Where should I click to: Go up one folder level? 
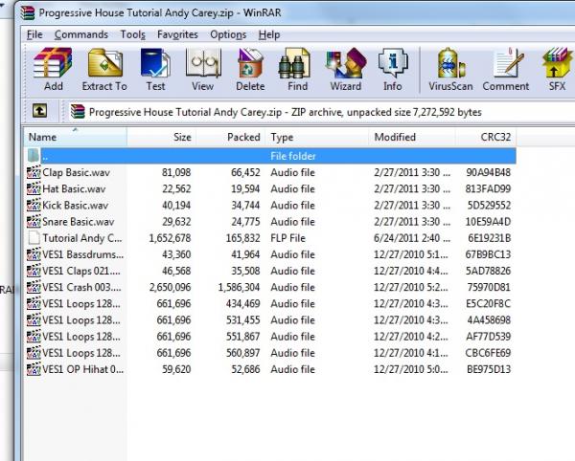tap(39, 111)
